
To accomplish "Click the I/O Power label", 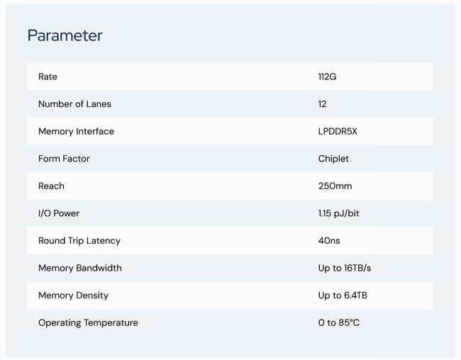I will 59,213.
